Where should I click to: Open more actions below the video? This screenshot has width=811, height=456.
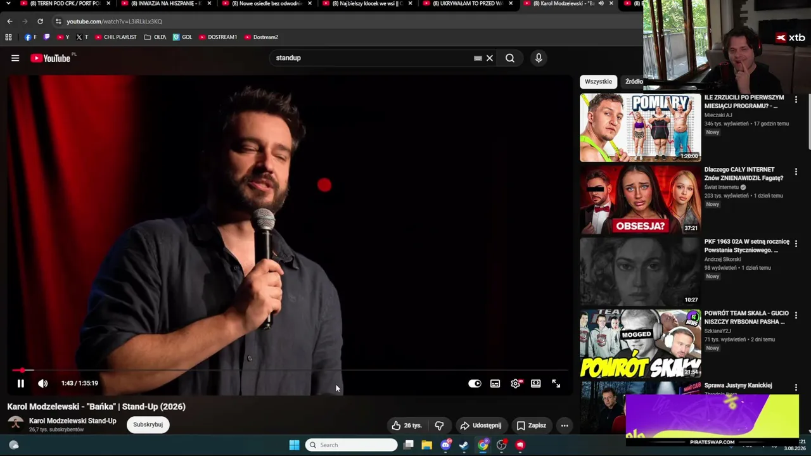[x=565, y=426]
